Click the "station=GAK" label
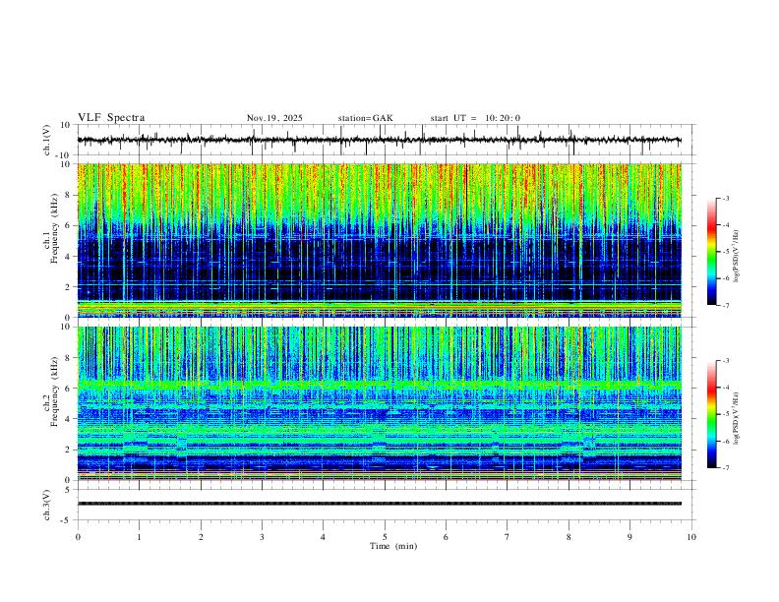Image resolution: width=779 pixels, height=602 pixels. pyautogui.click(x=365, y=118)
